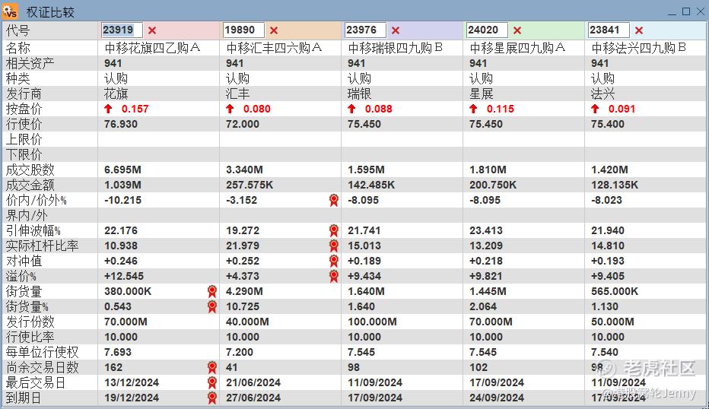The height and width of the screenshot is (409, 709).
Task: Click hedge value +0.218
Action: 487,261
